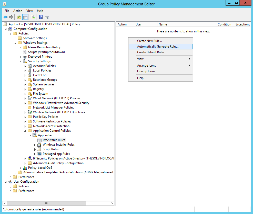Screen dimensions: 253x214
Task: Toggle the Show/Hide Console Tree toolbar icon
Action: pyautogui.click(x=25, y=17)
